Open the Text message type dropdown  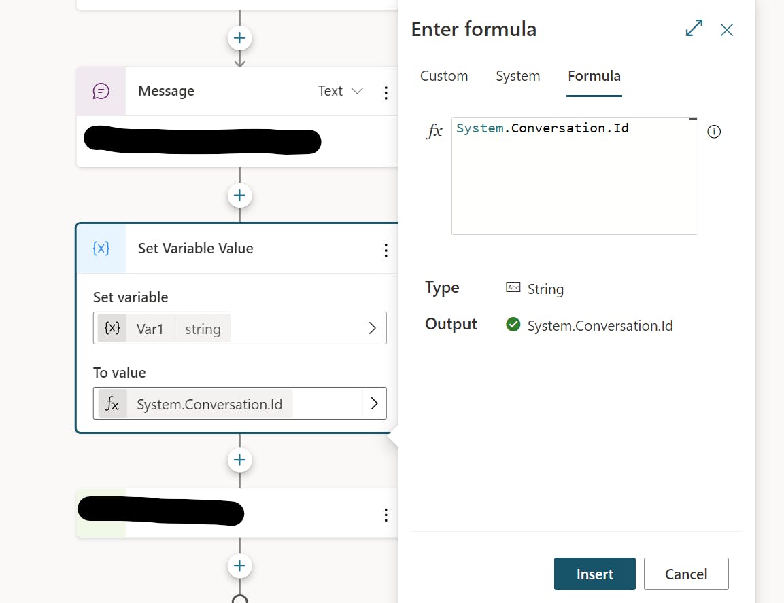[x=340, y=90]
